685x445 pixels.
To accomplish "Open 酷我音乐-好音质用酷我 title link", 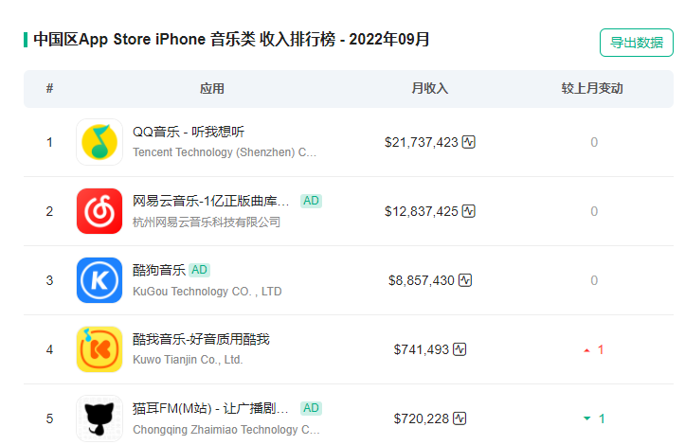I will pos(201,339).
